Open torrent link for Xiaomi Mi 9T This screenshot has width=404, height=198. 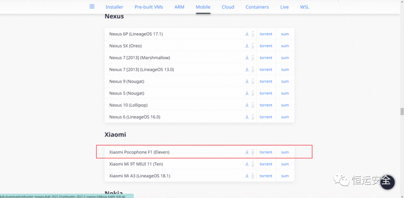tap(266, 164)
